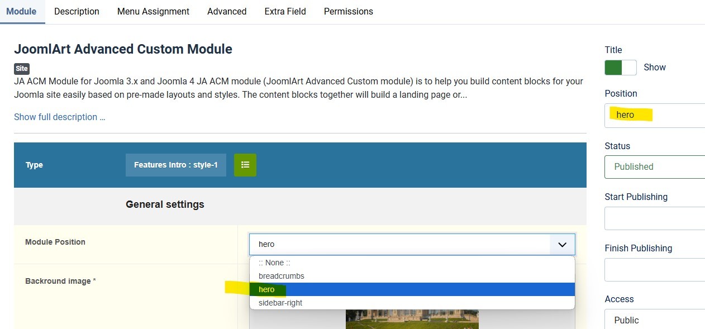Open the Access 'Public' dropdown
The image size is (705, 329).
coord(654,320)
